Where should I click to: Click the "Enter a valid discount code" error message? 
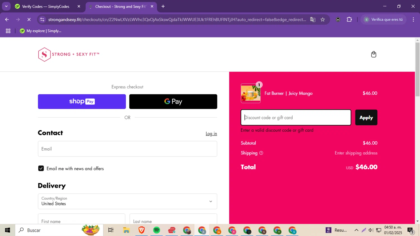tap(277, 130)
